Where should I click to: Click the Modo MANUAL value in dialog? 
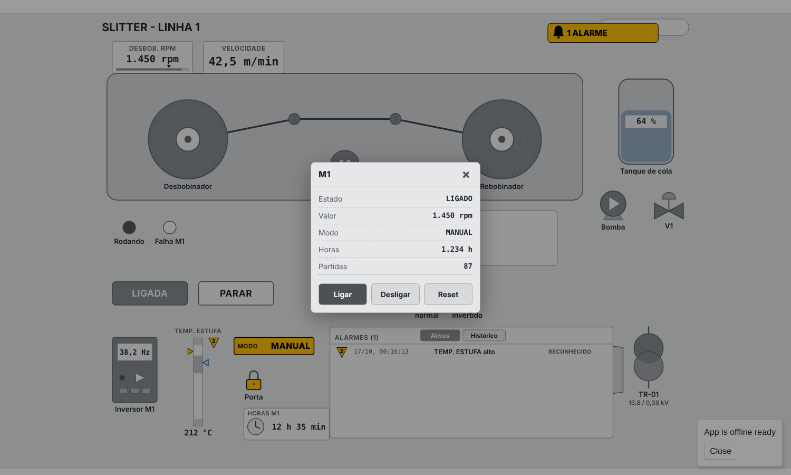click(x=459, y=232)
